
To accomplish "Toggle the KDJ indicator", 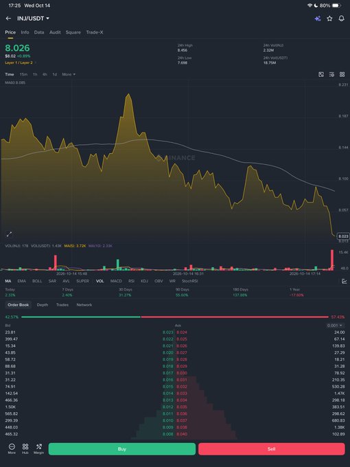I will tap(144, 281).
